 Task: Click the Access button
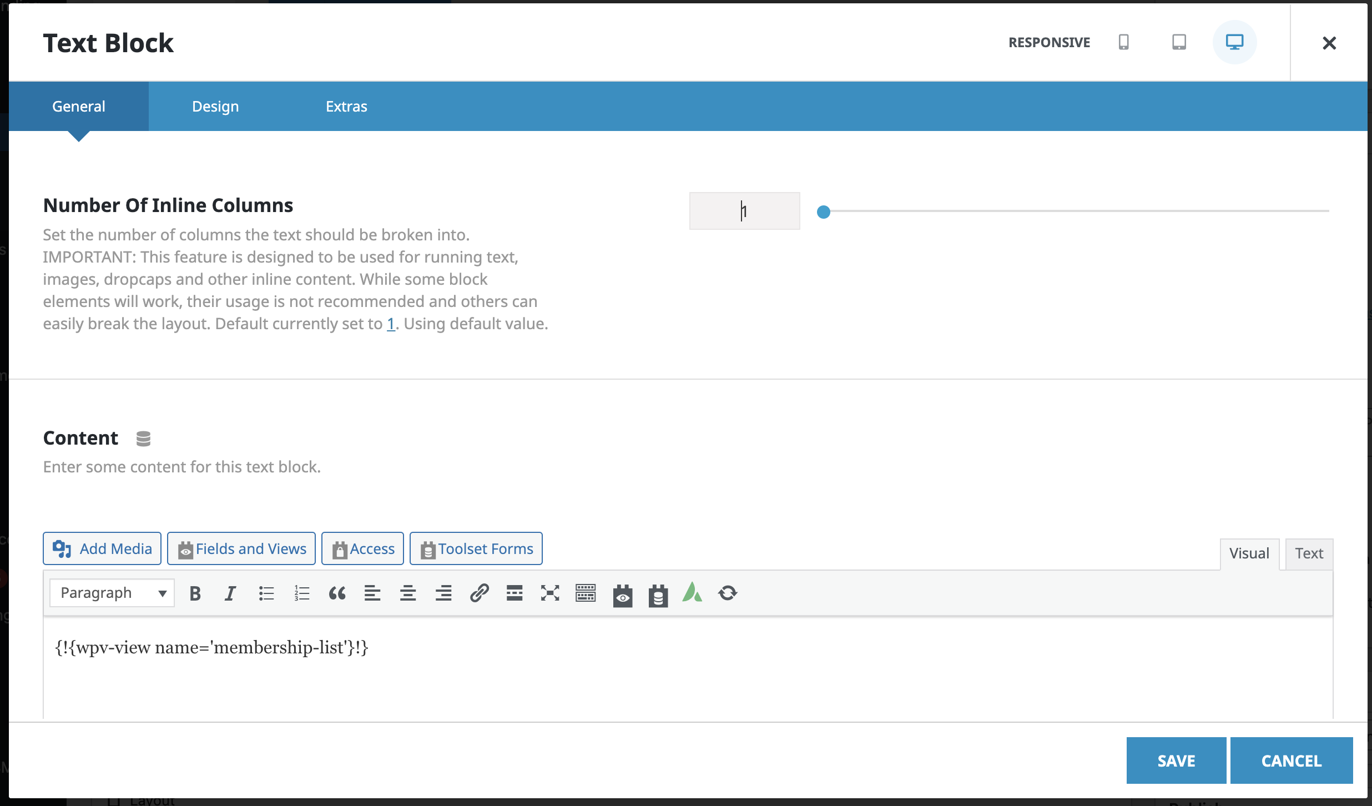(362, 548)
